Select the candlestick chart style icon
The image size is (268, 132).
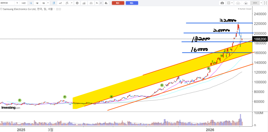(x=54, y=3)
